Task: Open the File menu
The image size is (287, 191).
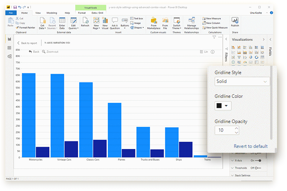Action: (x=11, y=13)
